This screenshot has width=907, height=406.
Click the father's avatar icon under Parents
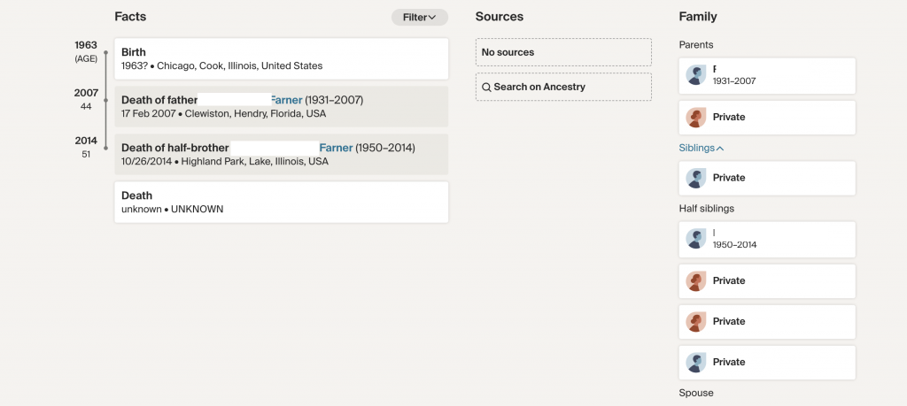696,75
